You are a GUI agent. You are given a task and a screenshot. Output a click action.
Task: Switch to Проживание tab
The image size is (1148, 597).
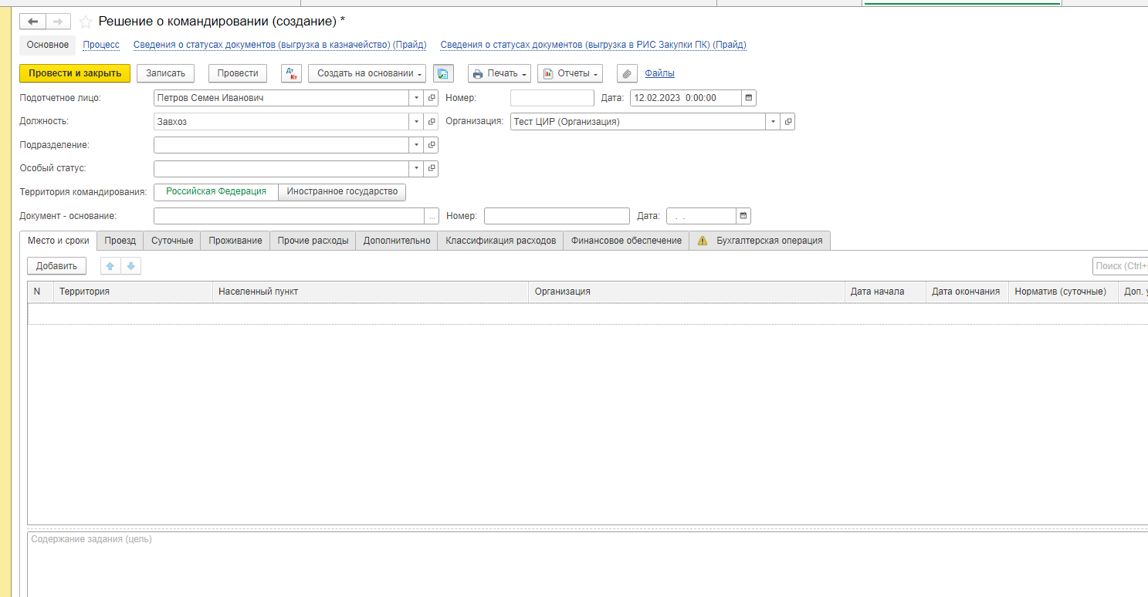(x=235, y=241)
